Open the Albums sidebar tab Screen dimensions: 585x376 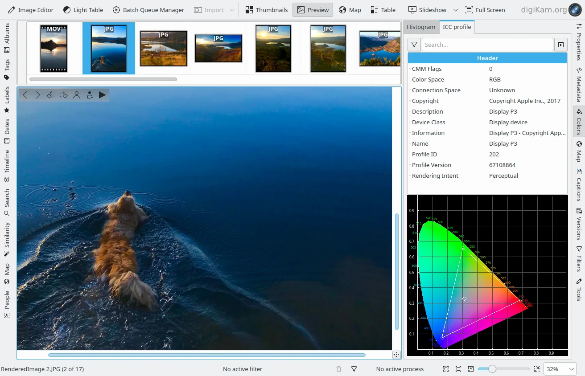coord(7,38)
